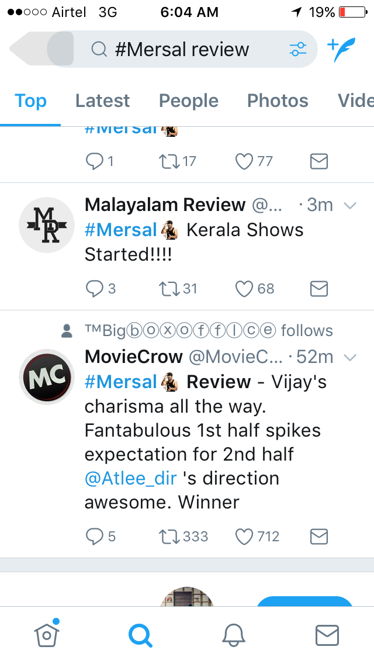The width and height of the screenshot is (374, 664).
Task: Open the #Mersal hashtag in MovieCrow tweet
Action: pyautogui.click(x=121, y=382)
